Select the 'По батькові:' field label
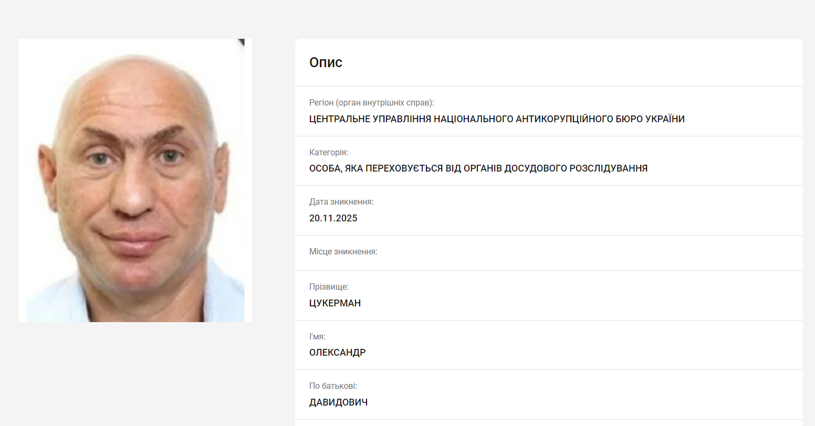Viewport: 815px width, 426px height. 333,386
